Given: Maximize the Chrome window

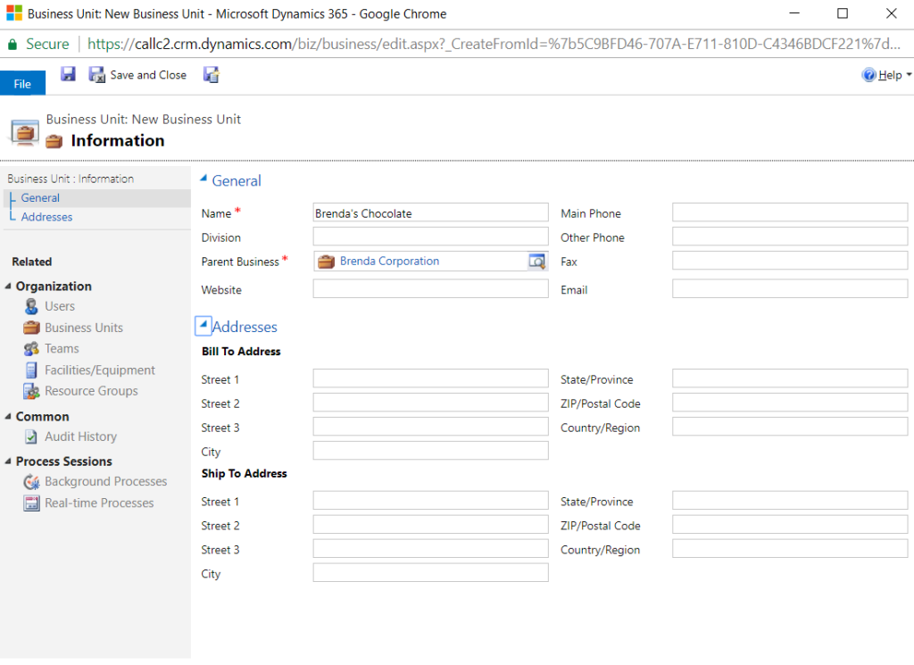Looking at the screenshot, I should [x=843, y=13].
